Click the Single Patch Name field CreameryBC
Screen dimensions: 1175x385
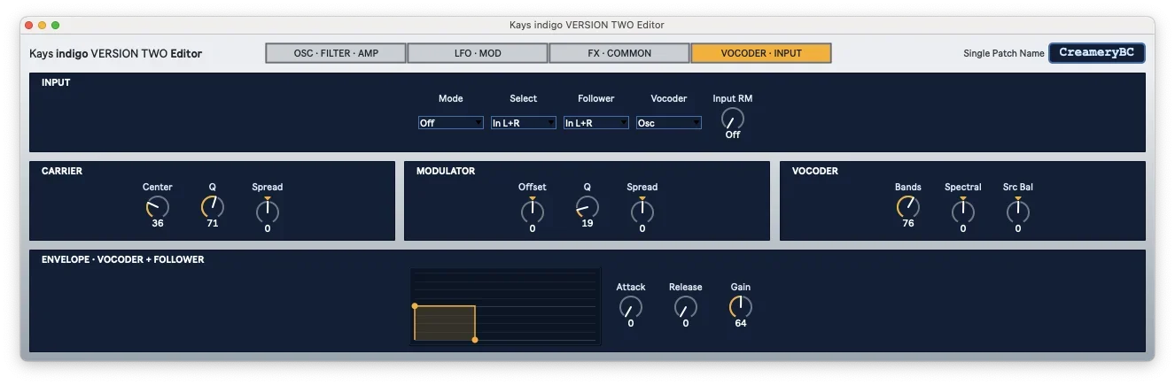[1097, 53]
